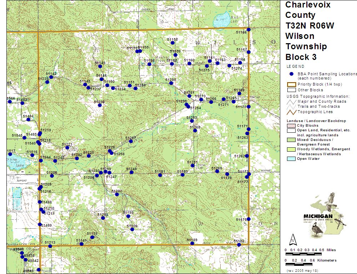Click the Mixed/Deciduous Forest green swatch
The height and width of the screenshot is (274, 357).
[x=291, y=140]
